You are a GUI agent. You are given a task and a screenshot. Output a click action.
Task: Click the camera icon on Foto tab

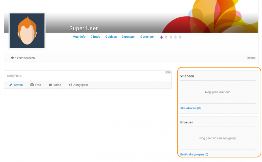[x=32, y=85]
